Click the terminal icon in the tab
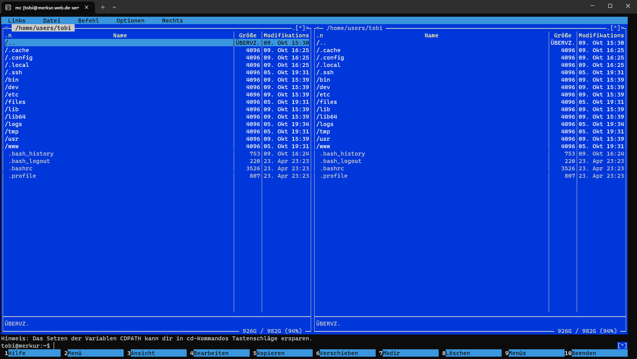 tap(8, 7)
